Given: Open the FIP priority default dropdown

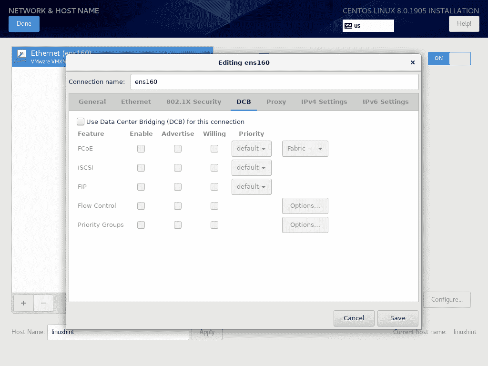Looking at the screenshot, I should pyautogui.click(x=252, y=187).
